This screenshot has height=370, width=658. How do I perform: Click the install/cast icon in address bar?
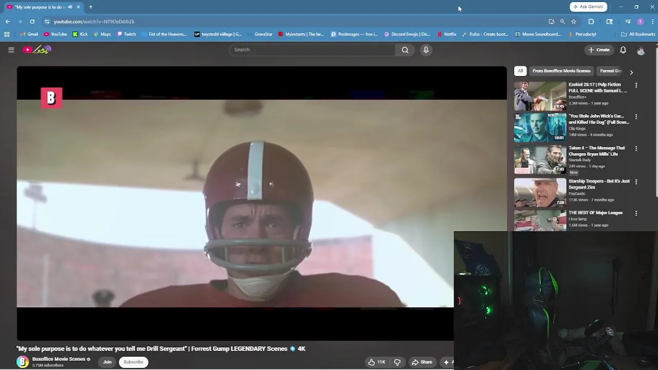click(x=552, y=22)
